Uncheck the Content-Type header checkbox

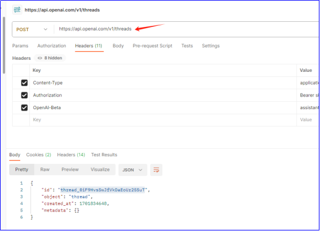tap(24, 83)
